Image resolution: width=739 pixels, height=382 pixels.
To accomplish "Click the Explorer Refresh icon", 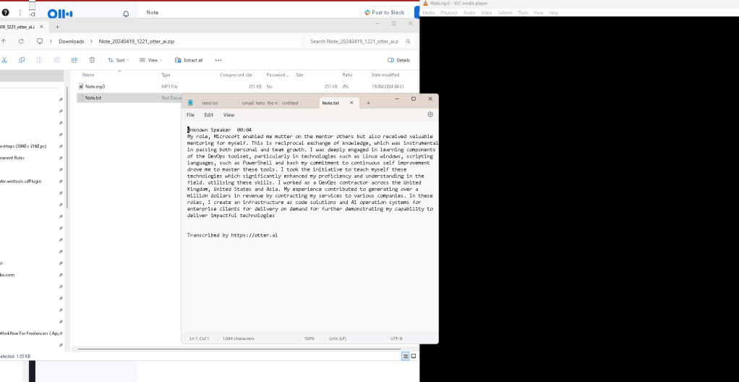I will tap(21, 41).
